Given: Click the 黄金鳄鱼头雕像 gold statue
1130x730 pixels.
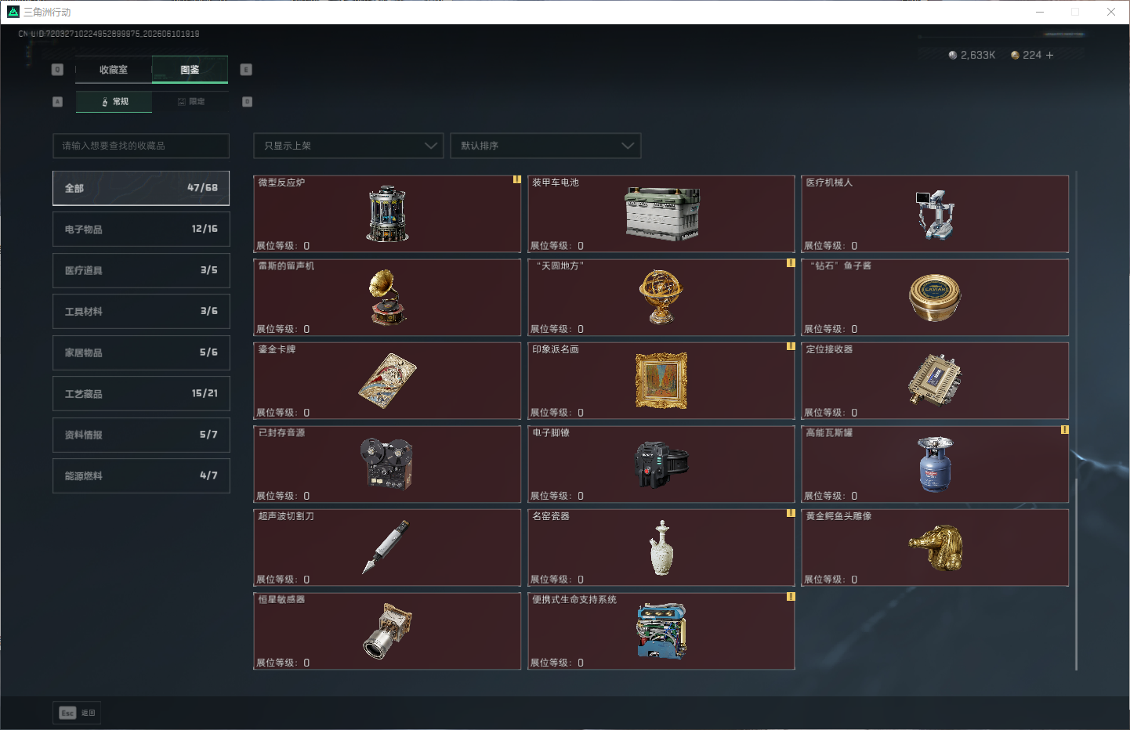Looking at the screenshot, I should coord(935,547).
